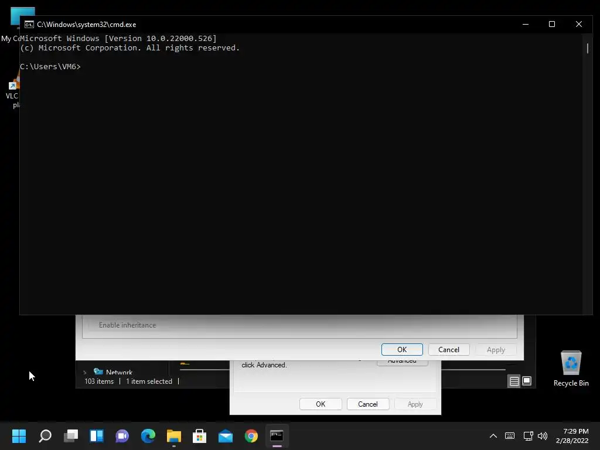Screen dimensions: 600x450
Task: Click the command prompt line C:\Users\VM6>
Action: pyautogui.click(x=50, y=67)
